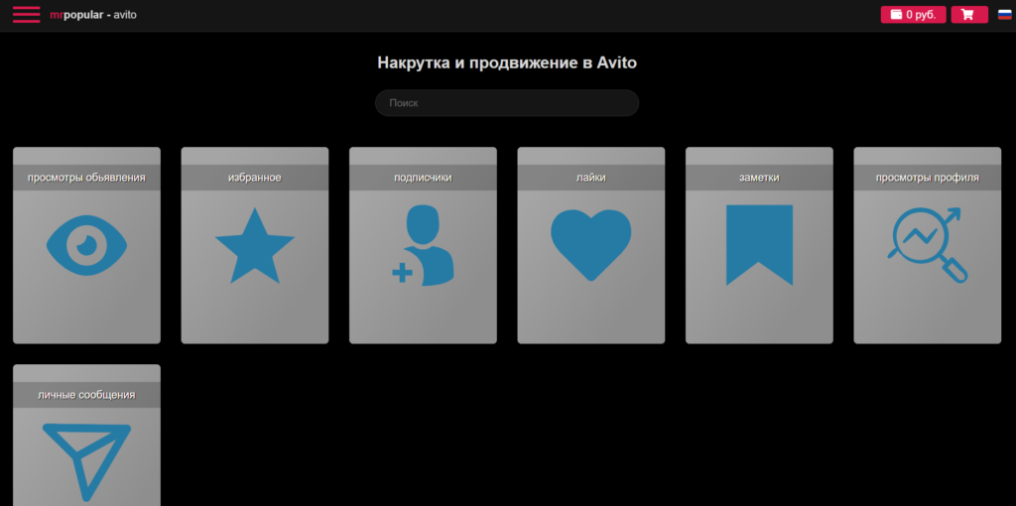Click the личные сообщения card title

87,395
